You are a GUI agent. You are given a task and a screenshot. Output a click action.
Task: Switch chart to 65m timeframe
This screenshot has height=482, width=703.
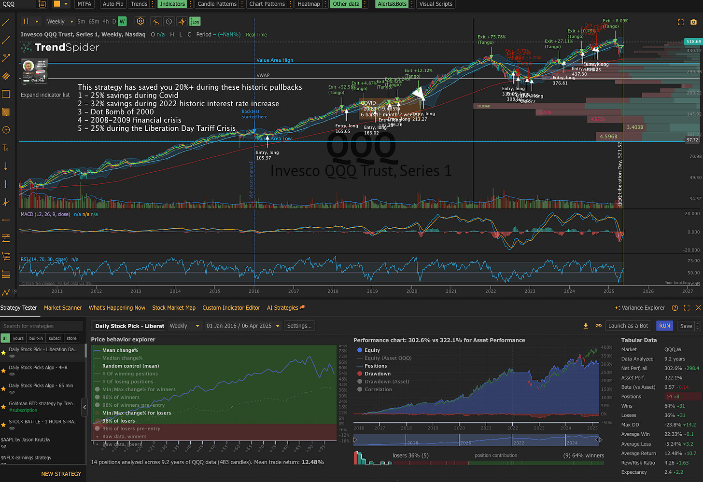click(x=94, y=21)
